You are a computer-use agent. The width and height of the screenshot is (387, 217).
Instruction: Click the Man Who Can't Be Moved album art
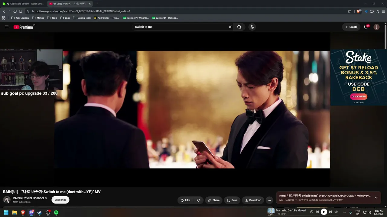(271, 212)
